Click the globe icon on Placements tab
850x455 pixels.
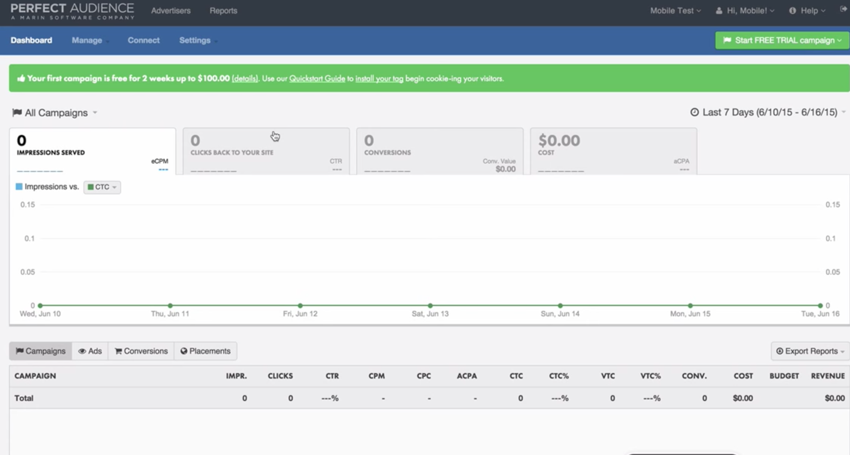pyautogui.click(x=184, y=351)
